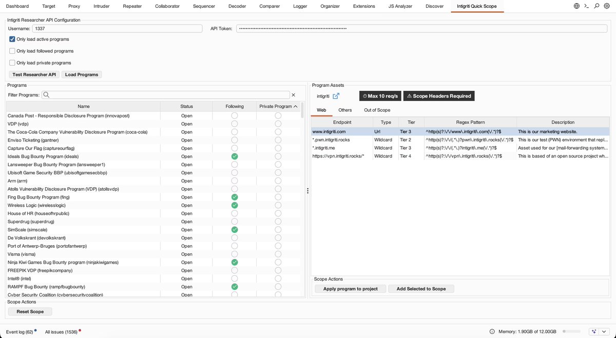Screen dimensions: 616x338
Task: Sort assets by the Endpoint column header
Action: tap(342, 122)
